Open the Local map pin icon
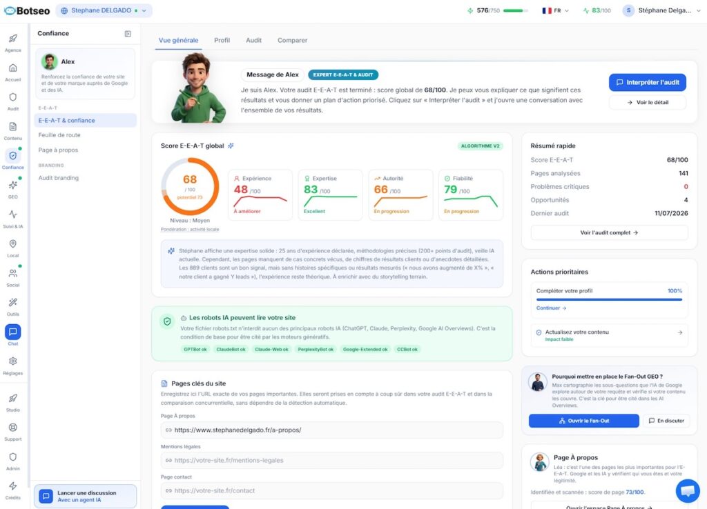Screen dimensions: 707x509 (x=13, y=243)
